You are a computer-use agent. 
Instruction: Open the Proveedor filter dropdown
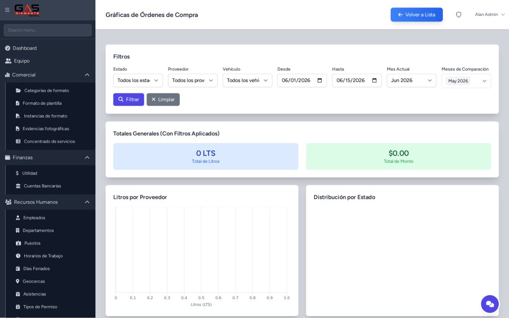[x=192, y=80]
